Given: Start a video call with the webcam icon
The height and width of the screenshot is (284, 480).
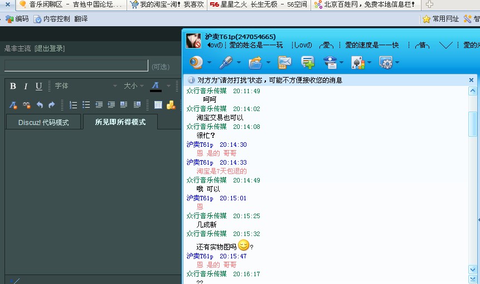Looking at the screenshot, I should [196, 62].
